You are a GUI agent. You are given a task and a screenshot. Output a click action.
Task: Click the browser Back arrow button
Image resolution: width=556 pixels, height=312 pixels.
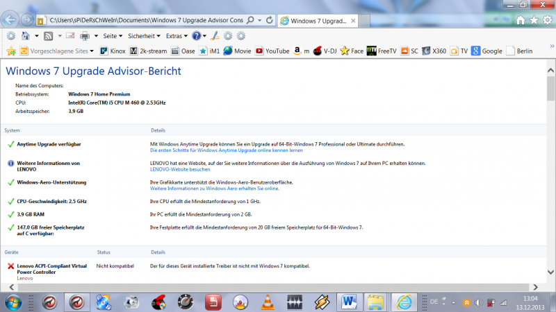pos(10,20)
